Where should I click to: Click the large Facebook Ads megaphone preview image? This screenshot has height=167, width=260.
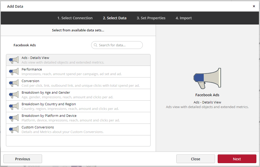(207, 78)
